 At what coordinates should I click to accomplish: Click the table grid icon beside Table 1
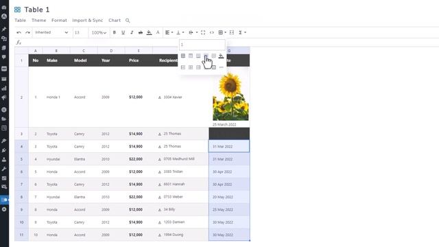[17, 10]
